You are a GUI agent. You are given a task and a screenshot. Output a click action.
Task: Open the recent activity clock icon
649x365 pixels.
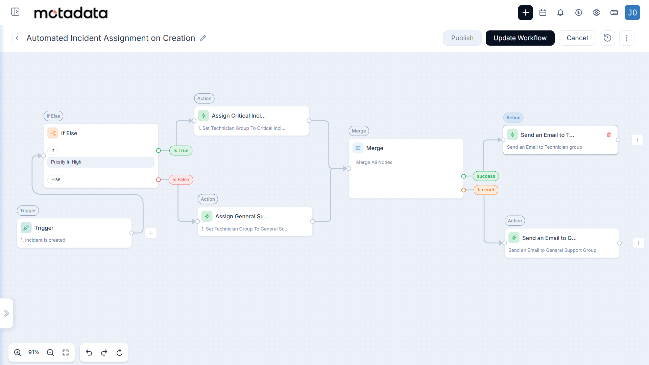pos(578,13)
